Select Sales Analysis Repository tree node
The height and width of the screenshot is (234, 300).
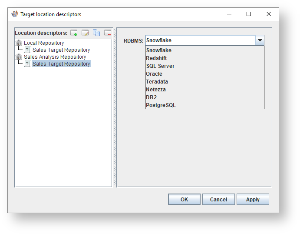pos(55,57)
